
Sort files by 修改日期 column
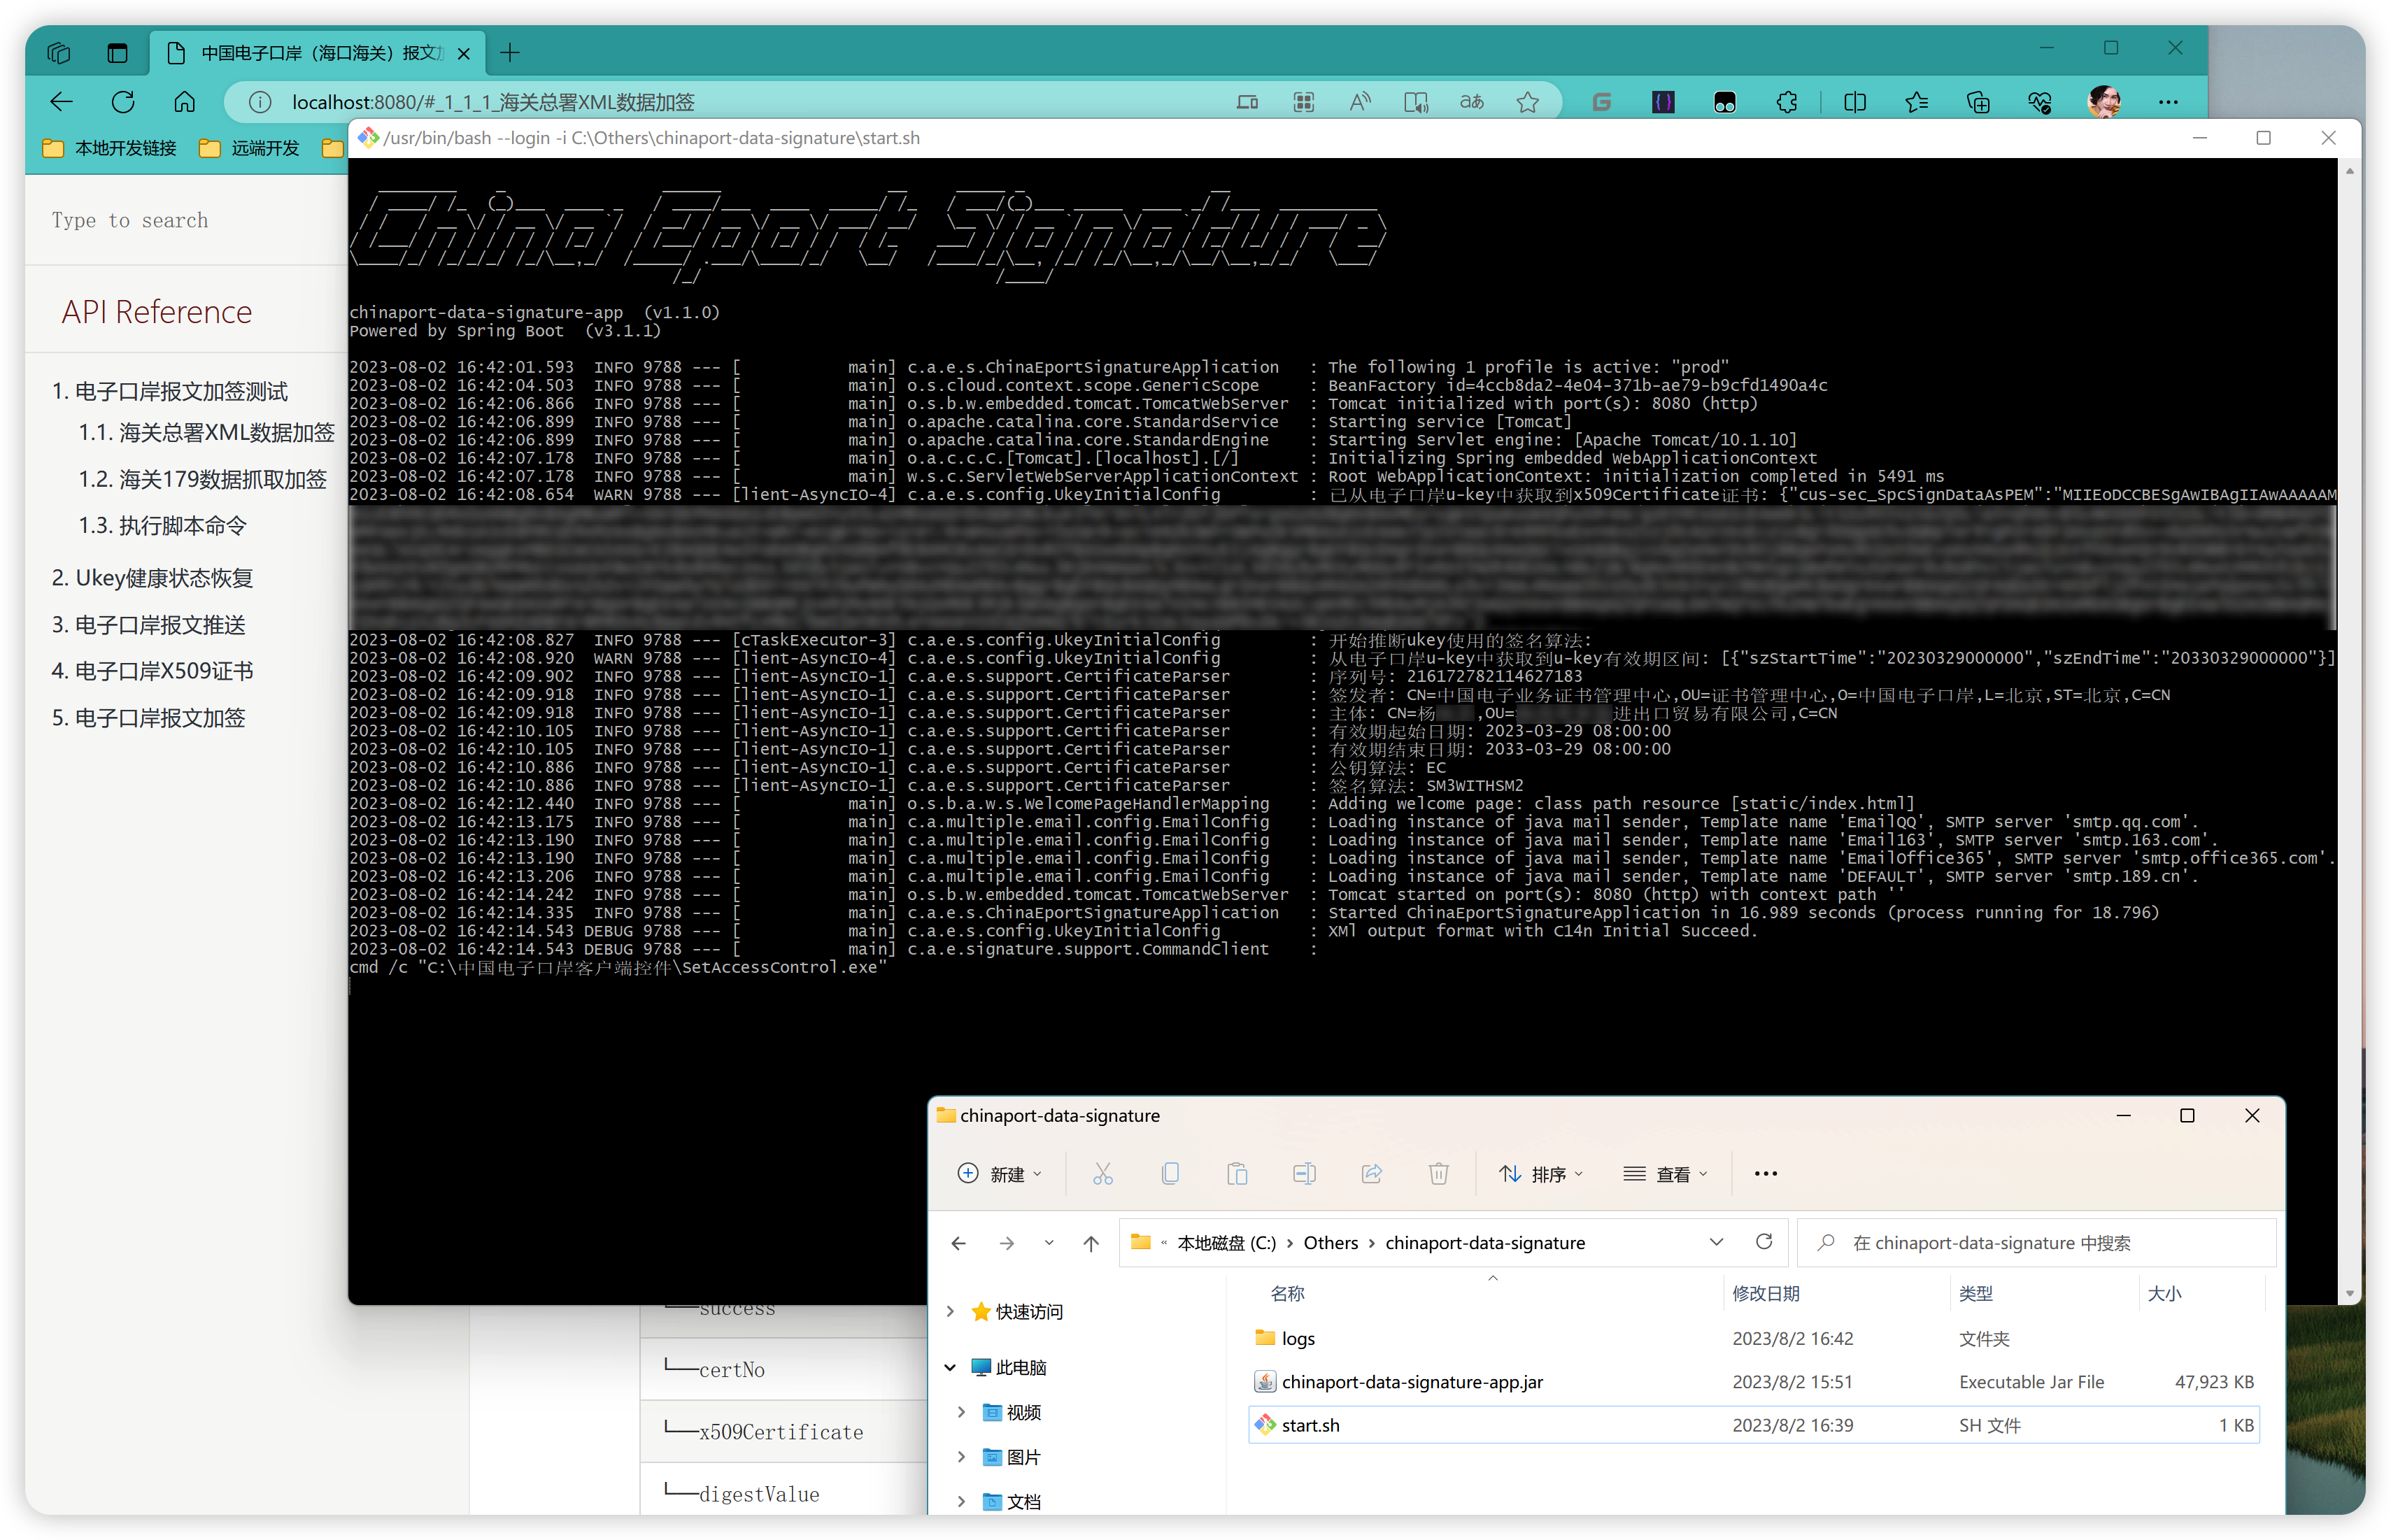point(1766,1293)
